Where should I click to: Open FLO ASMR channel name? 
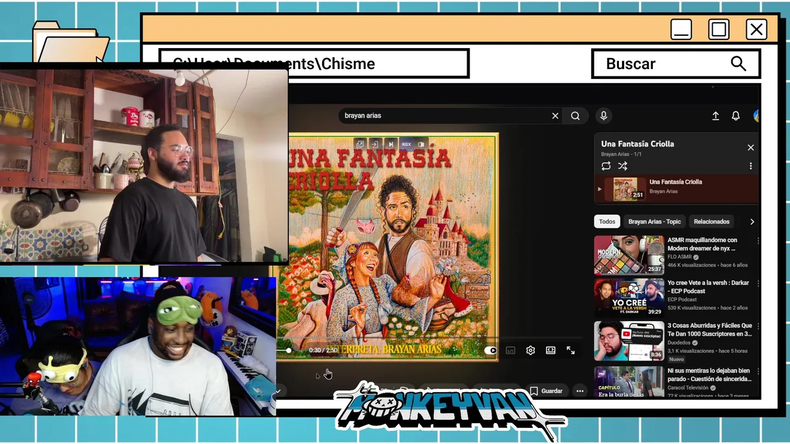tap(680, 257)
